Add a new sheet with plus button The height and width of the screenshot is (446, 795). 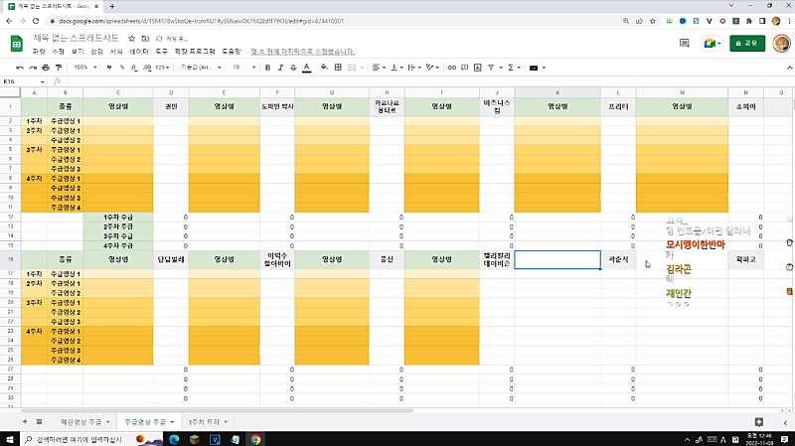click(x=25, y=422)
